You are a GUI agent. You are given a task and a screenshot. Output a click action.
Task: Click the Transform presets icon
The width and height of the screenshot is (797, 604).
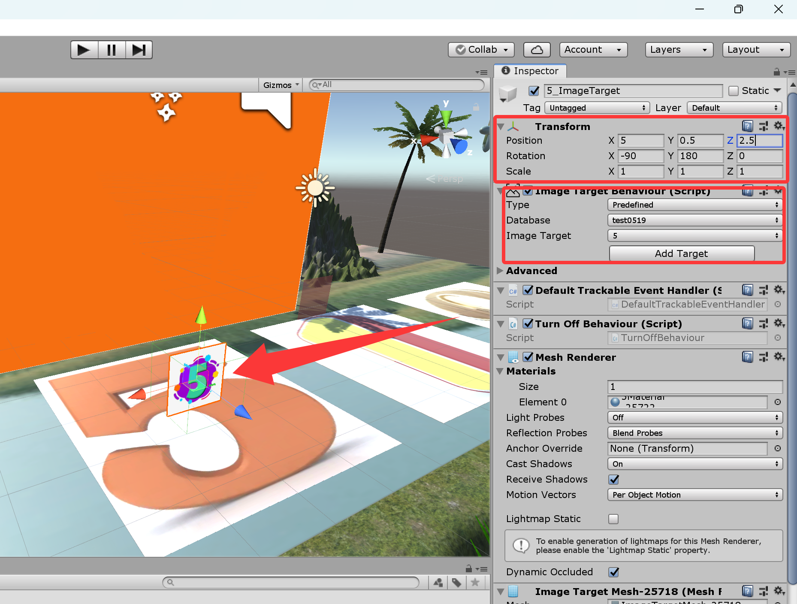pyautogui.click(x=763, y=126)
